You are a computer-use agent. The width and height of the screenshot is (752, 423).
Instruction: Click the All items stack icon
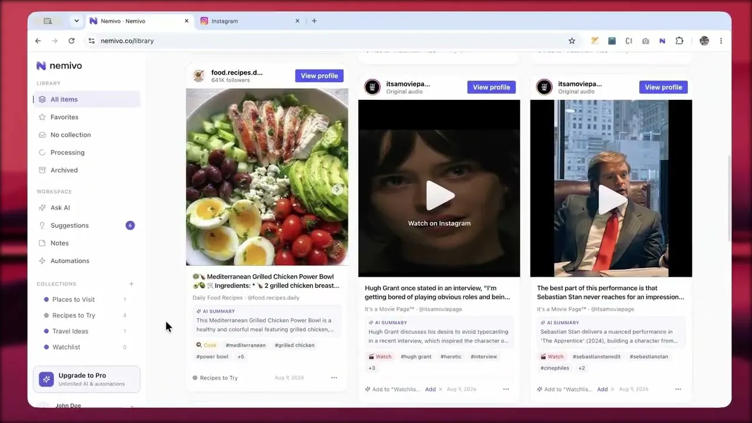[x=42, y=99]
